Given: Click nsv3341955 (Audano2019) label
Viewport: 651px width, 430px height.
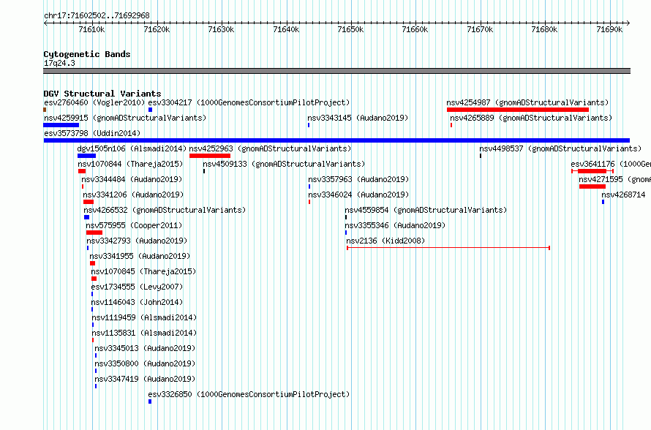Looking at the screenshot, I should click(140, 256).
